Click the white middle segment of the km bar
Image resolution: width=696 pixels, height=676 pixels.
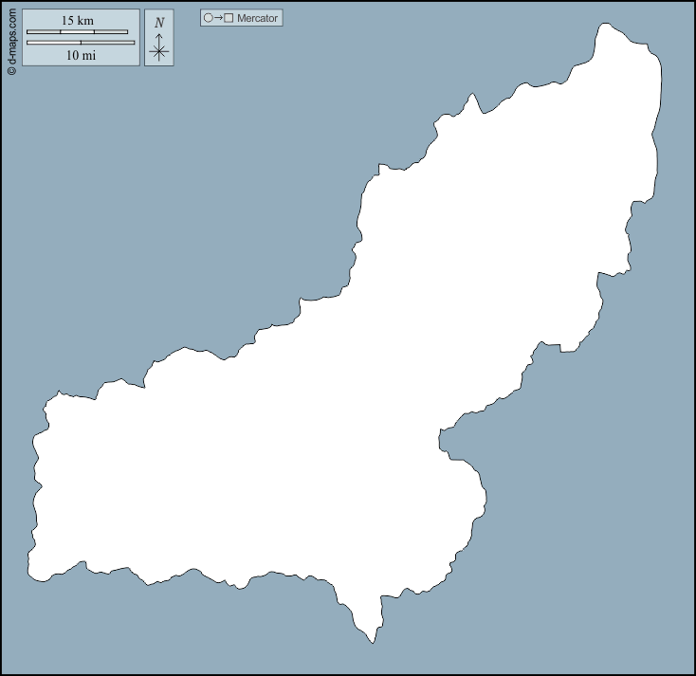77,32
